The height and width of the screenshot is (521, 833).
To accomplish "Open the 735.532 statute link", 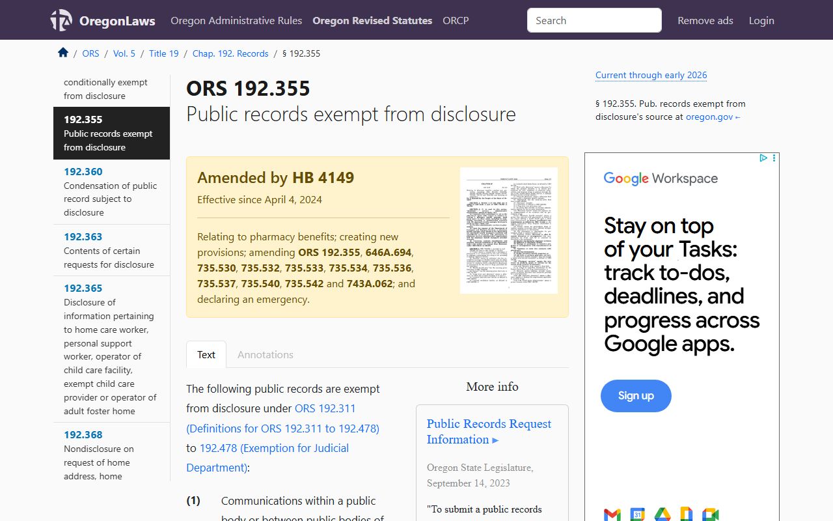I will 260,268.
